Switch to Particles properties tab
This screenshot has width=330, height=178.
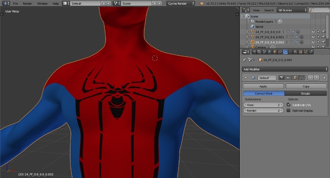[306, 52]
